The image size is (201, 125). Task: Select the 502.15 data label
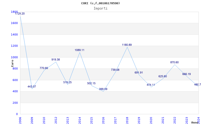[91, 83]
